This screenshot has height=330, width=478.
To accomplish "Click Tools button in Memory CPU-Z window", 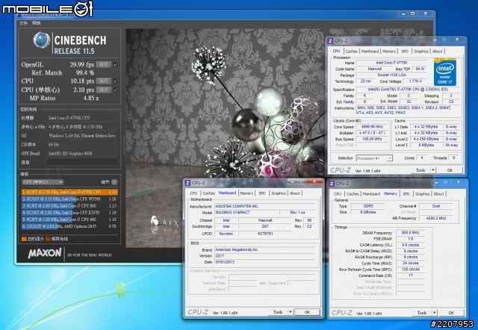I will coord(422,313).
